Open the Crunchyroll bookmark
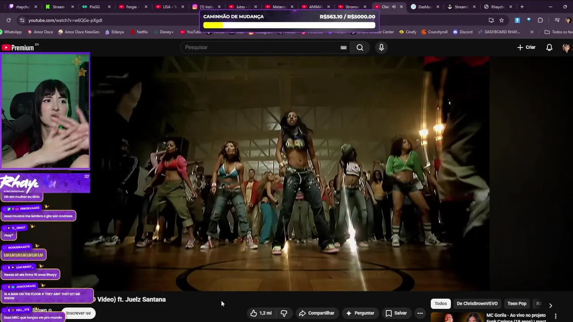The image size is (573, 322). pos(434,32)
